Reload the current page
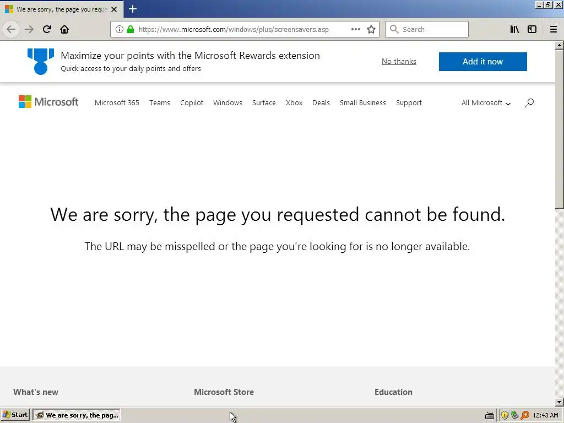 (x=47, y=29)
